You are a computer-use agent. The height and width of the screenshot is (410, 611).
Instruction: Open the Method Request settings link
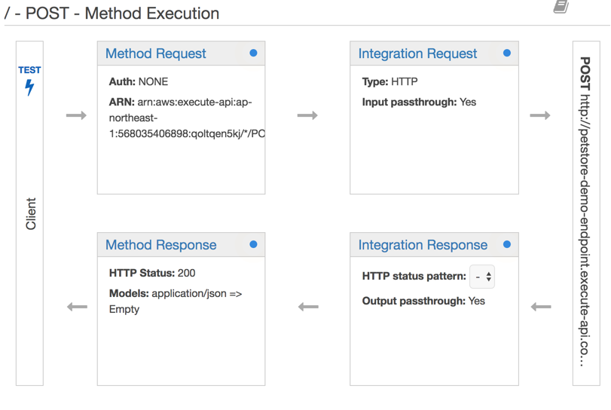(x=155, y=54)
